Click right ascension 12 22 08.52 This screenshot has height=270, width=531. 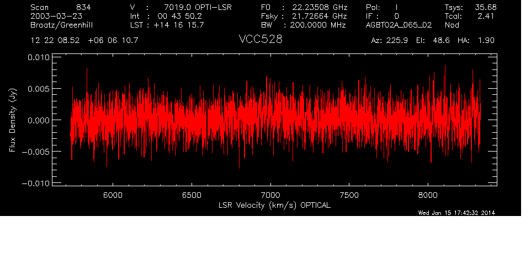pyautogui.click(x=55, y=41)
